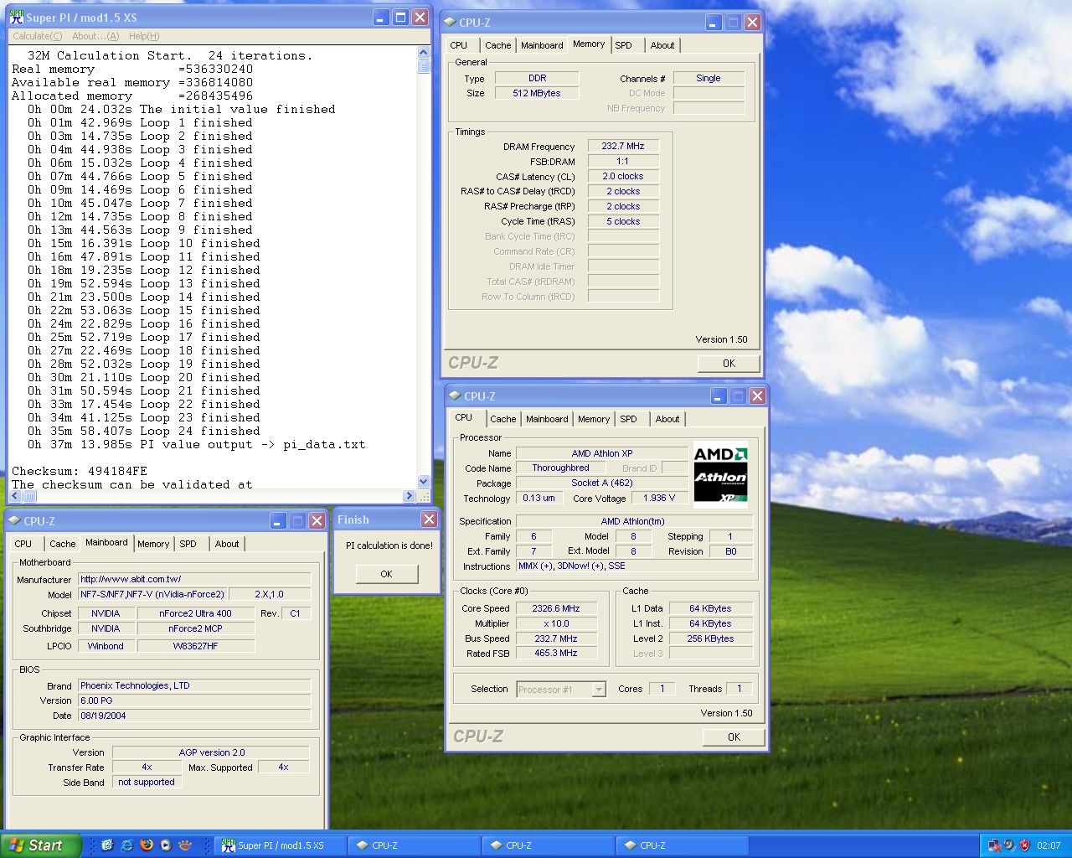Viewport: 1072px width, 858px height.
Task: Open the media player quick launch icon
Action: pos(165,845)
